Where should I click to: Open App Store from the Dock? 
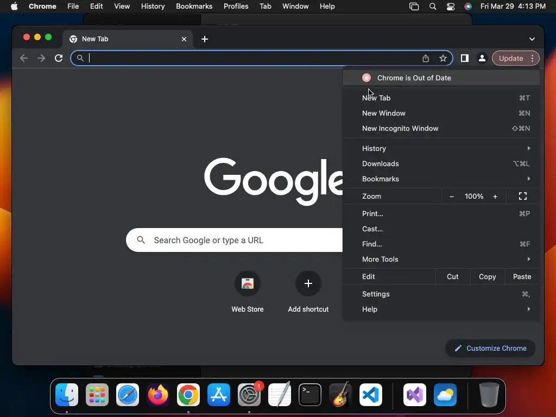click(x=219, y=395)
